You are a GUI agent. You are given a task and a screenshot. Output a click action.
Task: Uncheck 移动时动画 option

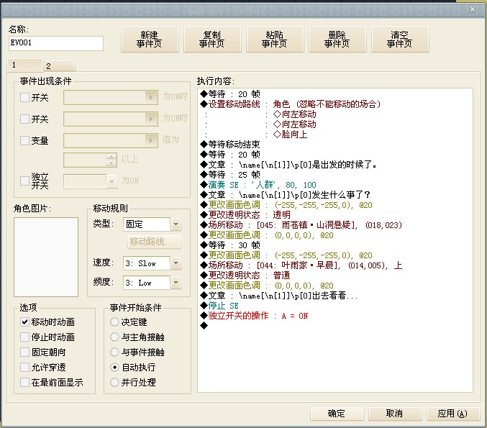click(24, 322)
